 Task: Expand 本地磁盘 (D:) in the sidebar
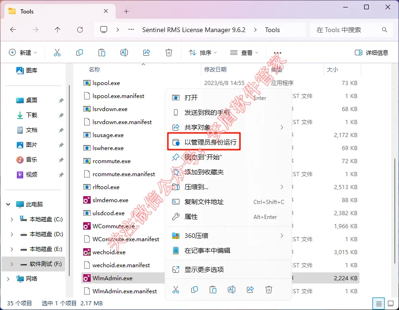pyautogui.click(x=12, y=234)
